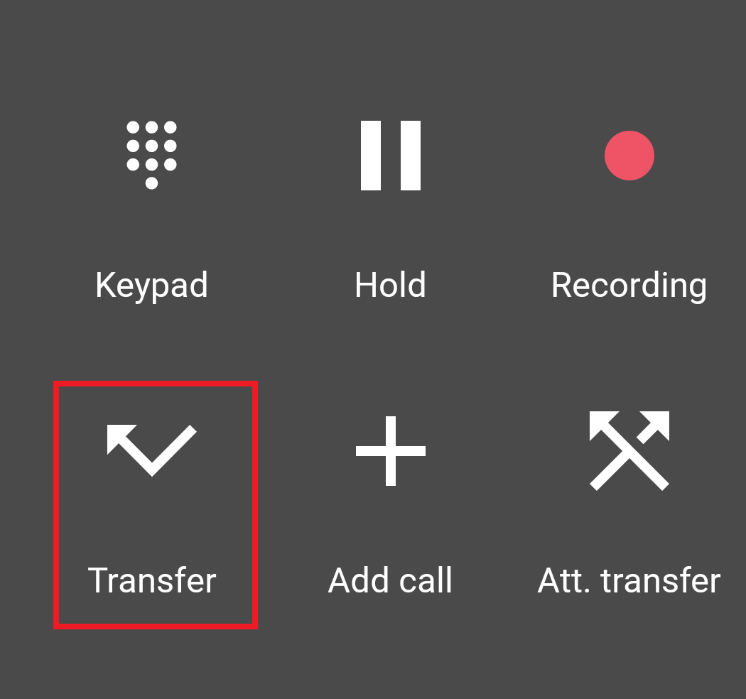Viewport: 746px width, 699px height.
Task: Show the in-call keypad
Action: 151,210
